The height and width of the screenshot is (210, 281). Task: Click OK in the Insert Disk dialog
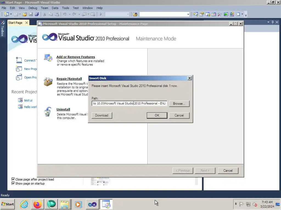[157, 115]
